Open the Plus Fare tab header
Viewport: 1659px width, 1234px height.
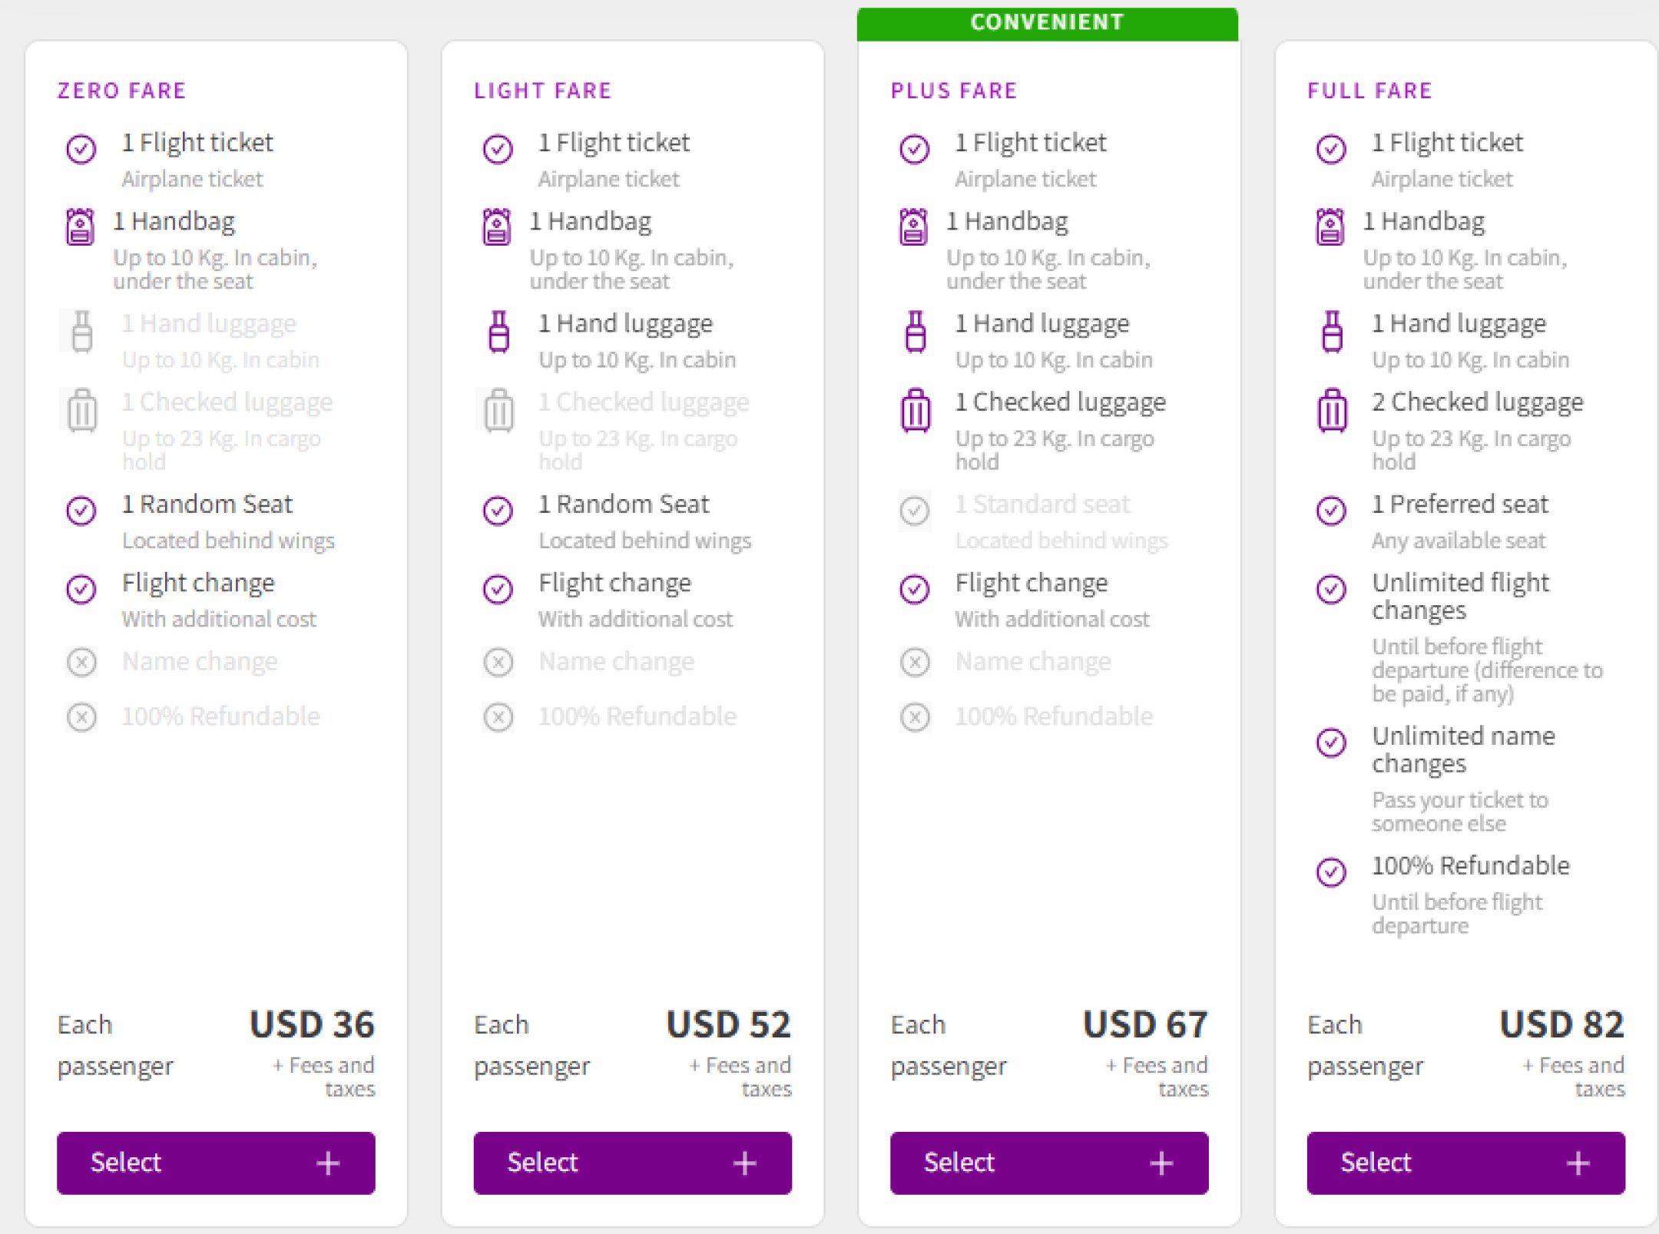954,90
